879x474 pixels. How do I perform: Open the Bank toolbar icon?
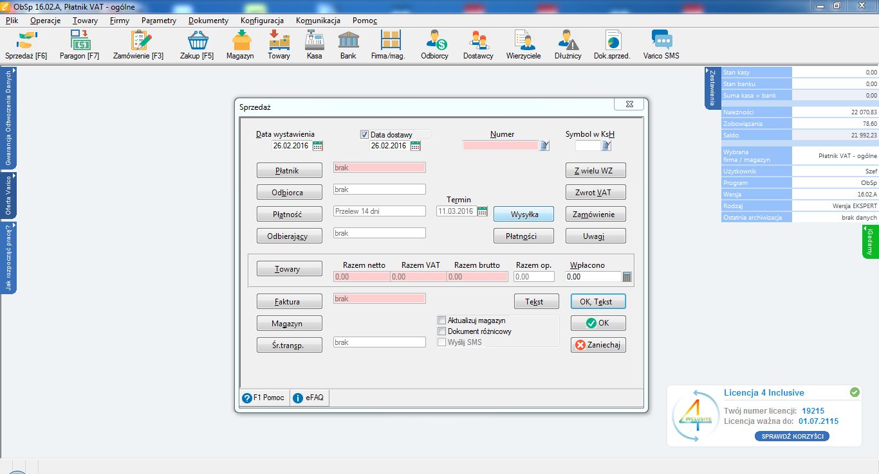(x=348, y=45)
